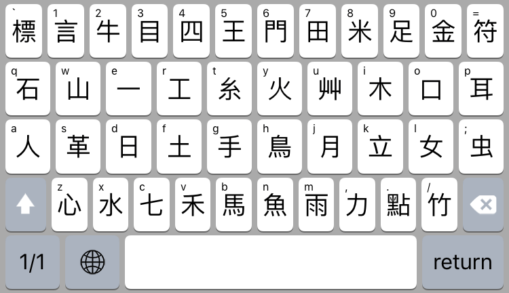Tap the 金 key labeled 0
509x293 pixels.
point(443,31)
